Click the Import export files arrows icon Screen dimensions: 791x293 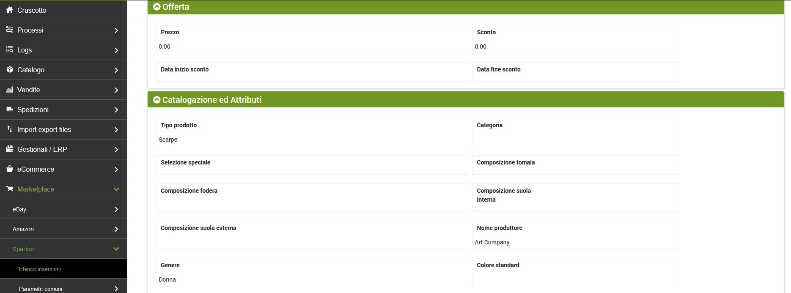[x=9, y=129]
